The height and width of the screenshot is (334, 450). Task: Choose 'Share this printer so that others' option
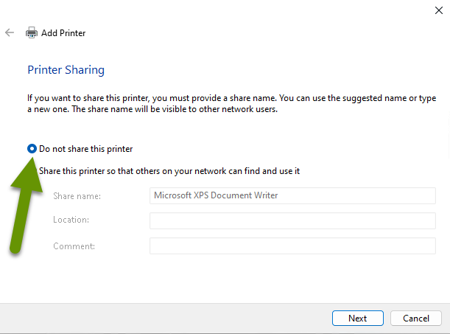(169, 171)
